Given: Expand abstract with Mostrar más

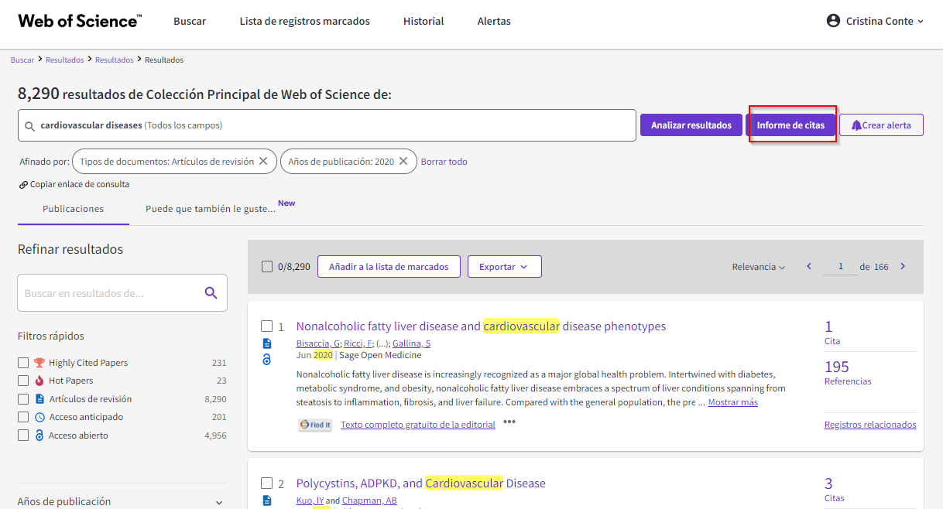Looking at the screenshot, I should [x=732, y=402].
